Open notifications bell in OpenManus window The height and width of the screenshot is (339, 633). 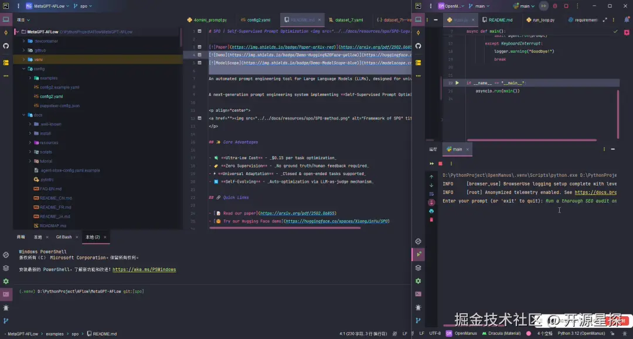click(627, 19)
